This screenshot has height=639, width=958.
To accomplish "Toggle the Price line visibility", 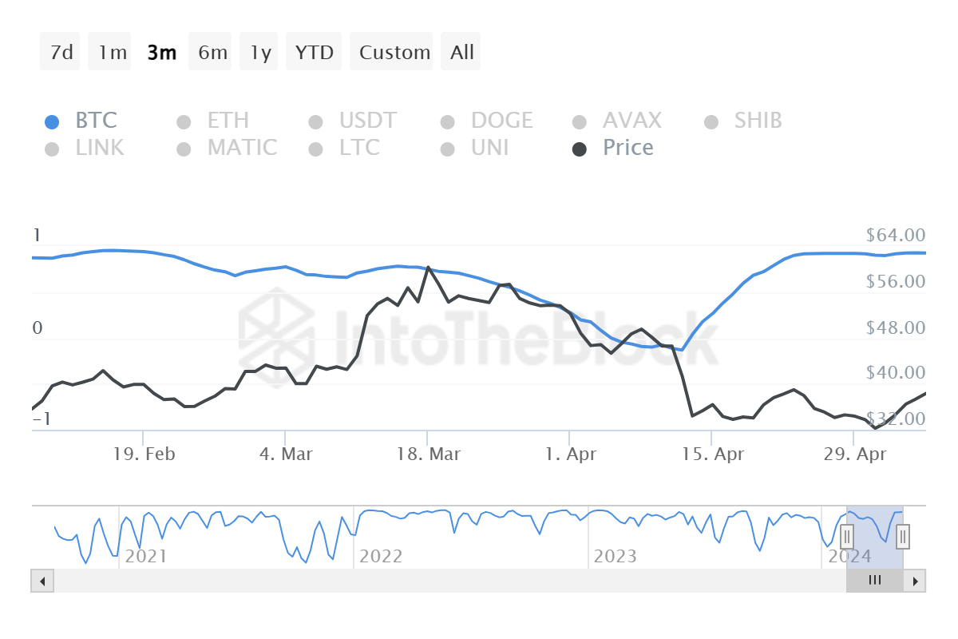I will coord(627,148).
